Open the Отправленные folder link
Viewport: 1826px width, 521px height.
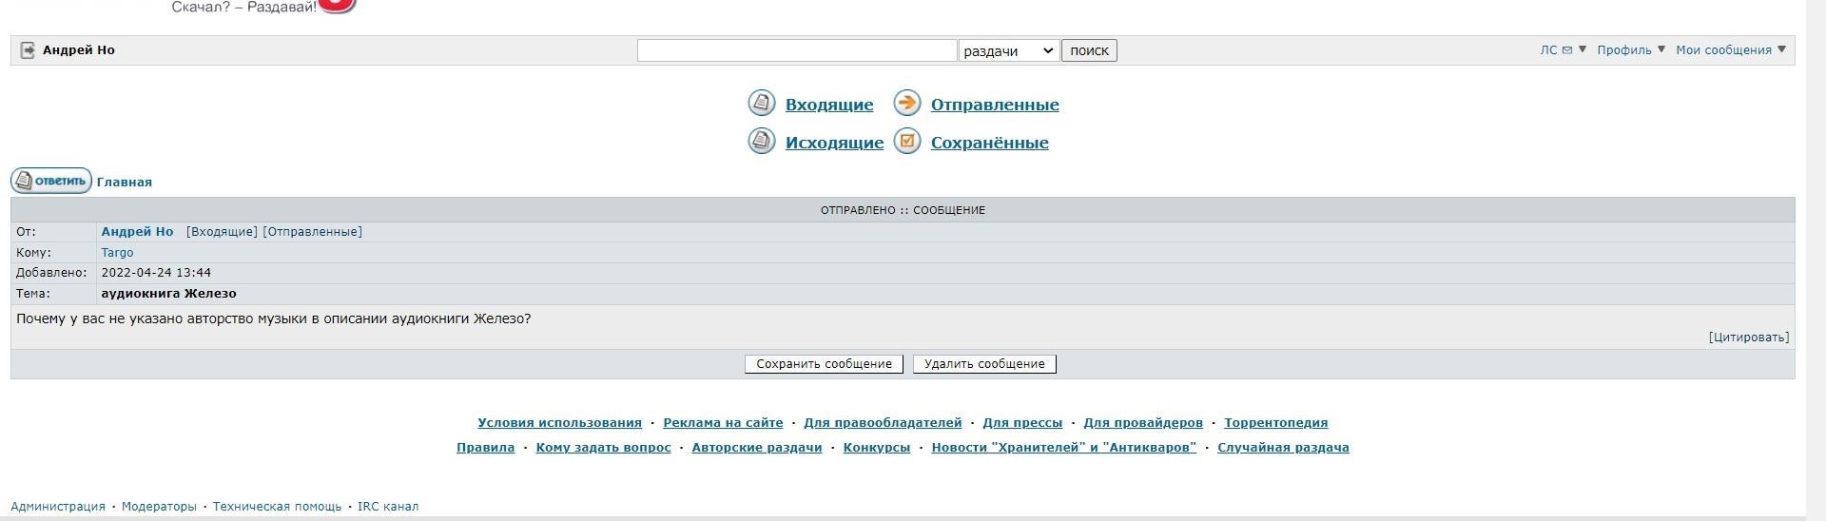(x=995, y=105)
